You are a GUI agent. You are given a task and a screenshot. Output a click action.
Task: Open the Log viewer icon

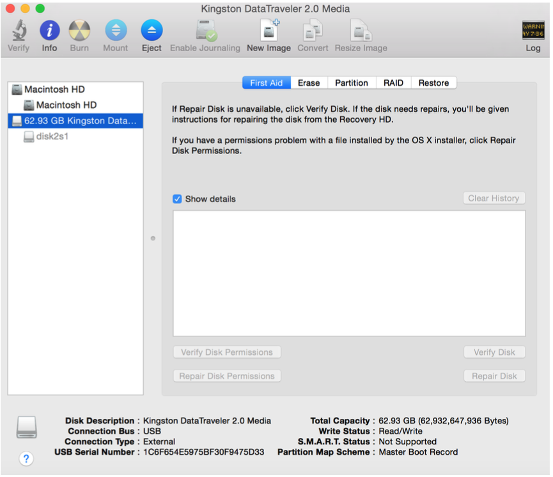pyautogui.click(x=533, y=30)
